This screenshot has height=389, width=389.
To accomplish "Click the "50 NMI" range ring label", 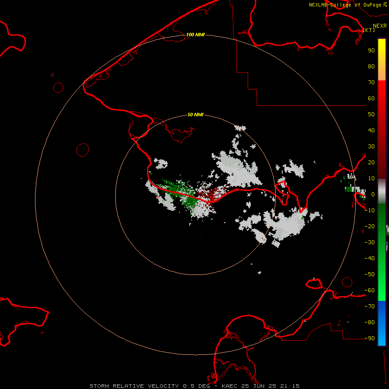I will 195,115.
